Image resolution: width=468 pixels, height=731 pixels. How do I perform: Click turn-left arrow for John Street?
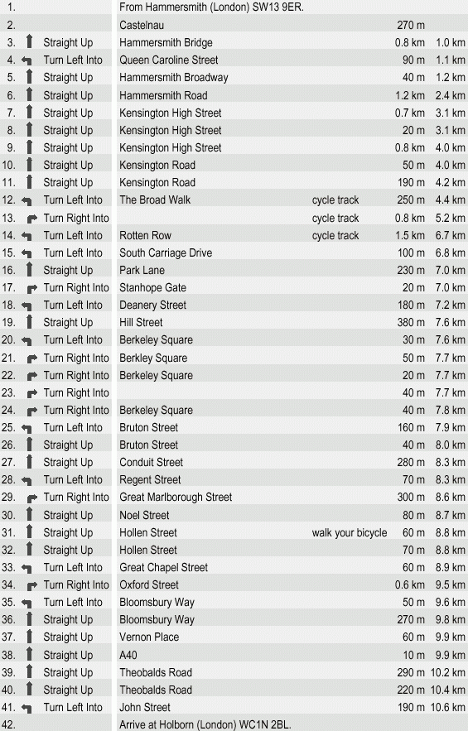tap(27, 708)
